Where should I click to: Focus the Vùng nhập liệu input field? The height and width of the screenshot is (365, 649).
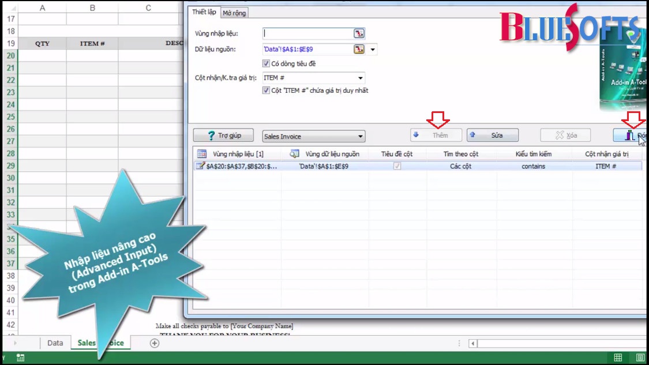coord(308,33)
